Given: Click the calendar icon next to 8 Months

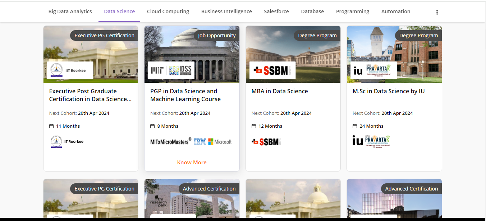Looking at the screenshot, I should (152, 126).
